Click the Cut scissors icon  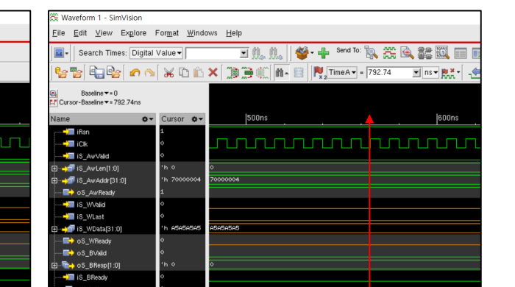pyautogui.click(x=168, y=73)
